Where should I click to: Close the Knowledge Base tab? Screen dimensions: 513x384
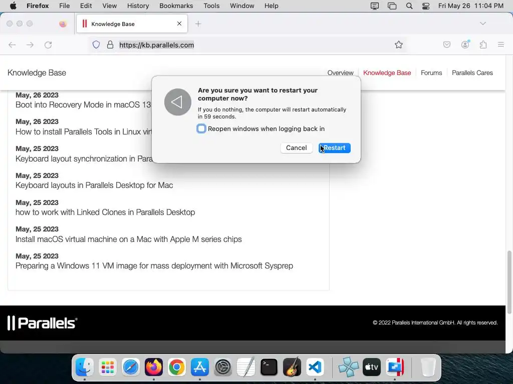179,23
